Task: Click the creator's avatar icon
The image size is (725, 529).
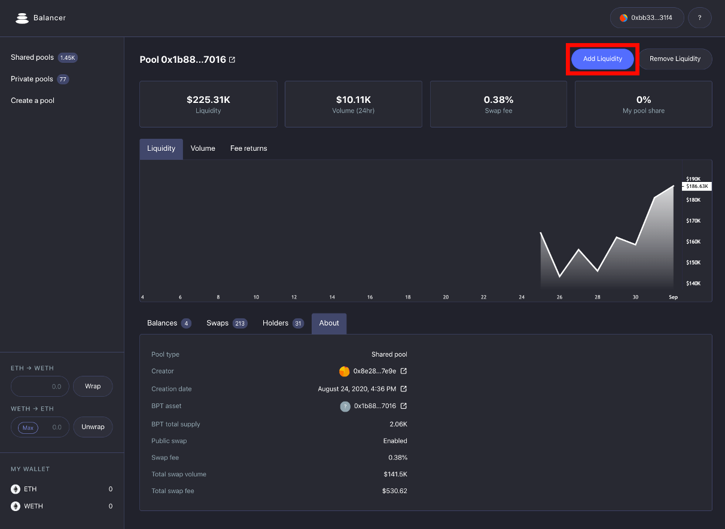Action: [345, 371]
